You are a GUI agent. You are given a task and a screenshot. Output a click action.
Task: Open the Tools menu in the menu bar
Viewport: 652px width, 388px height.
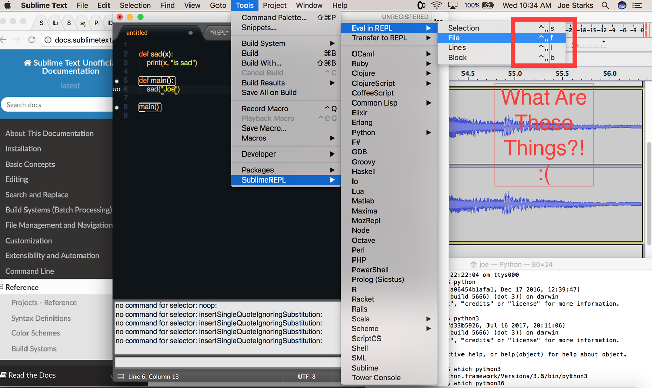pos(244,5)
